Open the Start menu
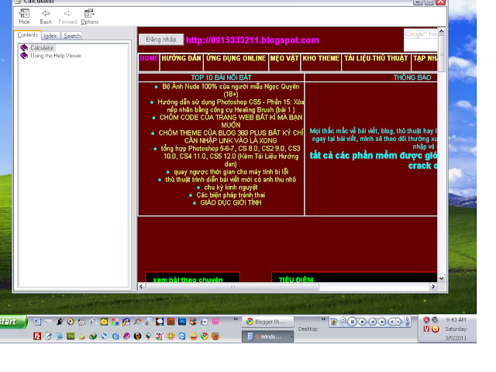 pos(12,322)
